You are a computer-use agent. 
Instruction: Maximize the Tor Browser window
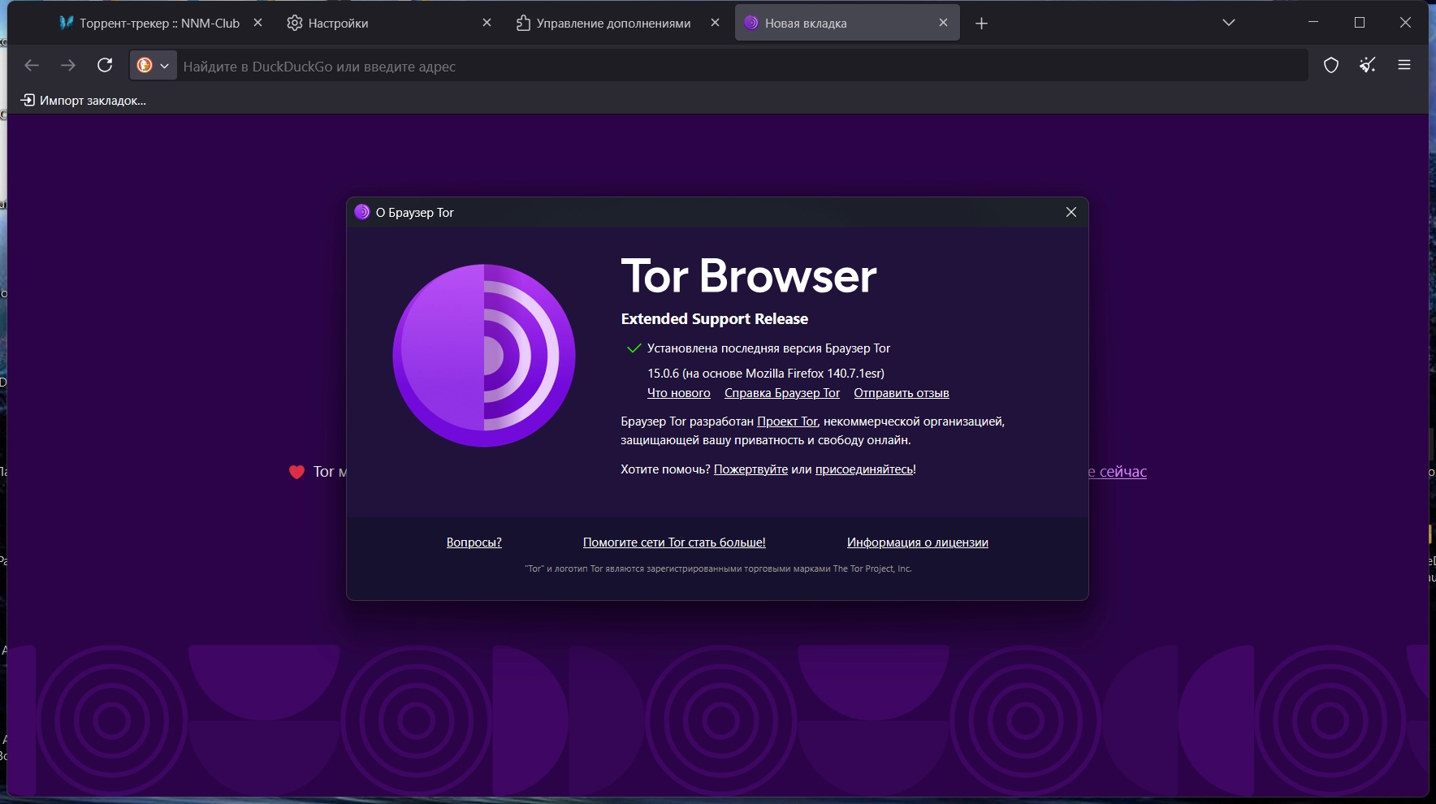tap(1360, 23)
